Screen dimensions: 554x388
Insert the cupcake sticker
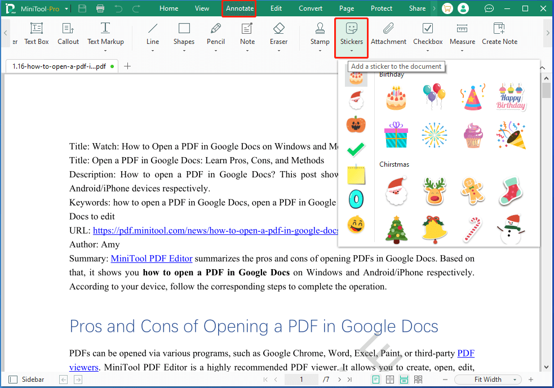point(473,135)
